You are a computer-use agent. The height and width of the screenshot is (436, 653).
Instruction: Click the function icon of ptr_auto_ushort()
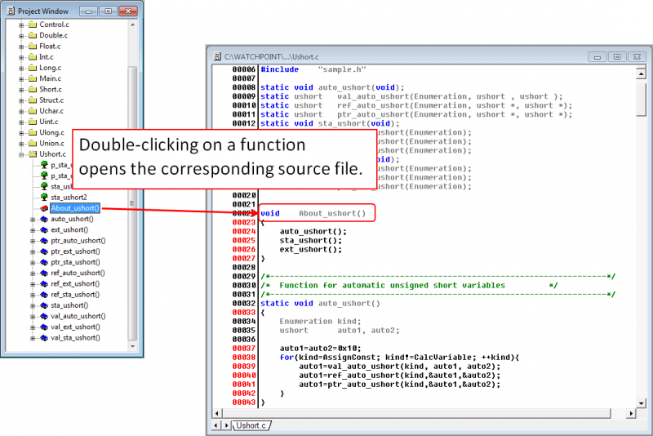pyautogui.click(x=44, y=241)
